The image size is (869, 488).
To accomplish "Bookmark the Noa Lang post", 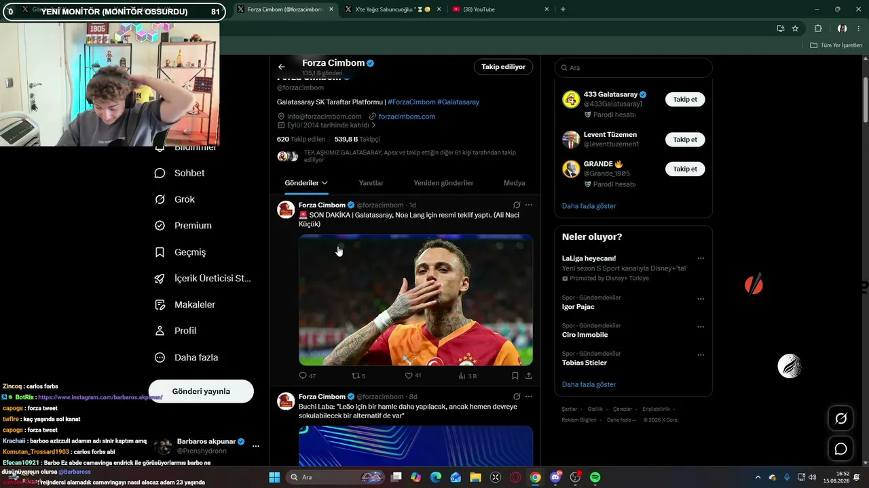I will pos(515,375).
